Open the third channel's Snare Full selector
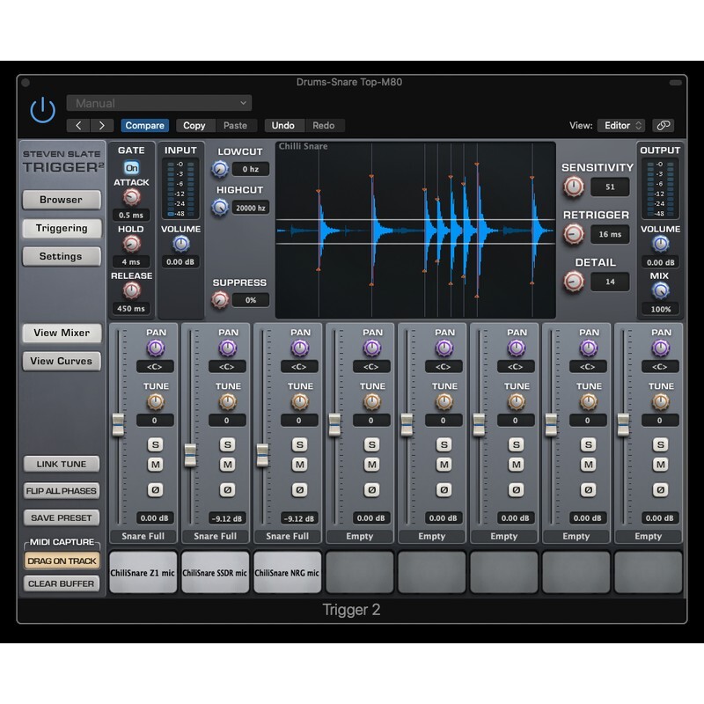 point(288,536)
